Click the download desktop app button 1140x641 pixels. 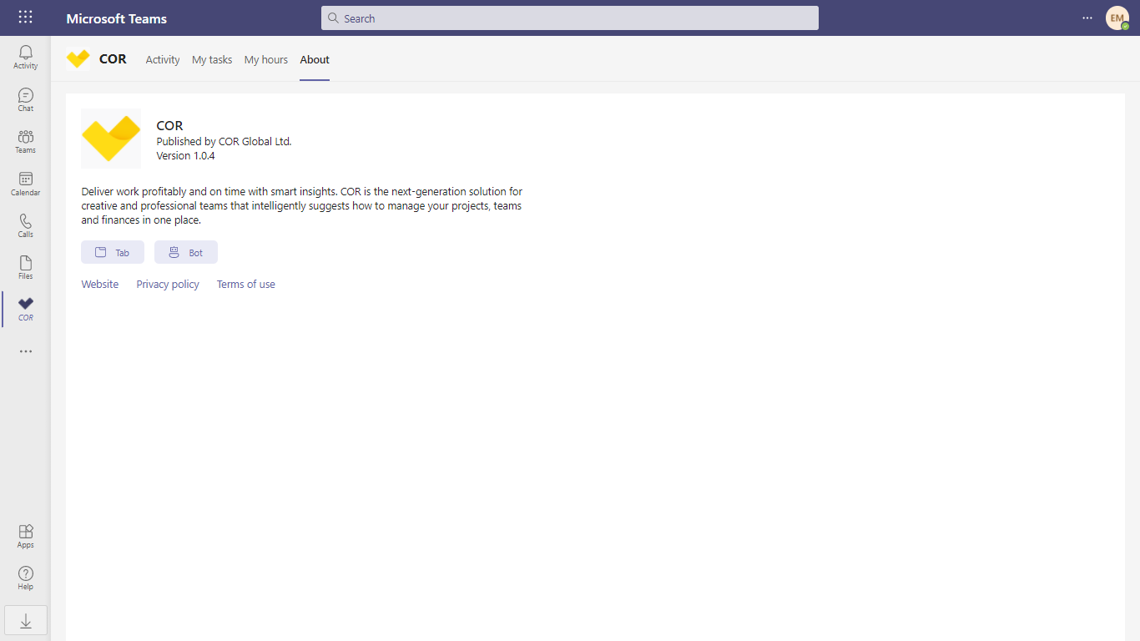click(x=26, y=620)
